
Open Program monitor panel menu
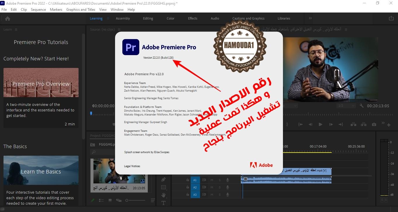[347, 29]
